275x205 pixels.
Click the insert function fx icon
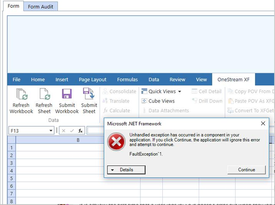coord(80,131)
